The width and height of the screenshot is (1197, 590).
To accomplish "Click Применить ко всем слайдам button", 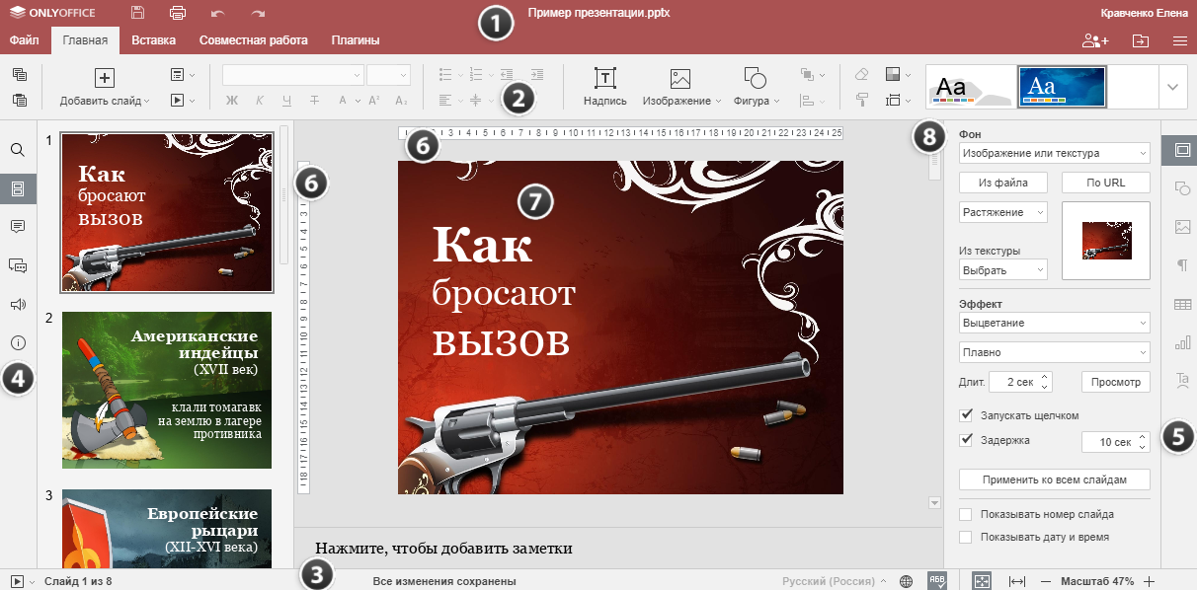I will [x=1054, y=479].
